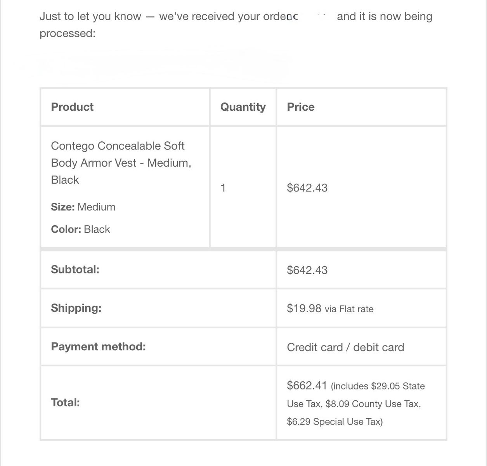Click the $8.09 County Use Tax text
The width and height of the screenshot is (487, 466).
pos(373,404)
